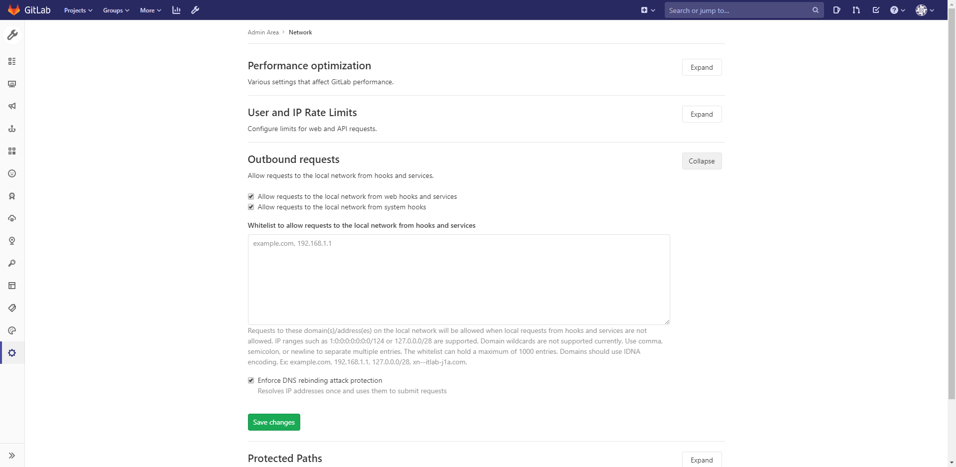Expand the sidebar with double chevron
The height and width of the screenshot is (467, 956).
(x=12, y=456)
